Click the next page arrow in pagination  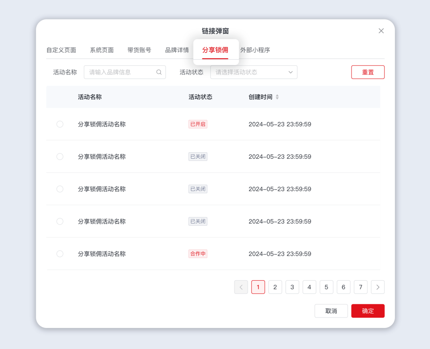(377, 287)
